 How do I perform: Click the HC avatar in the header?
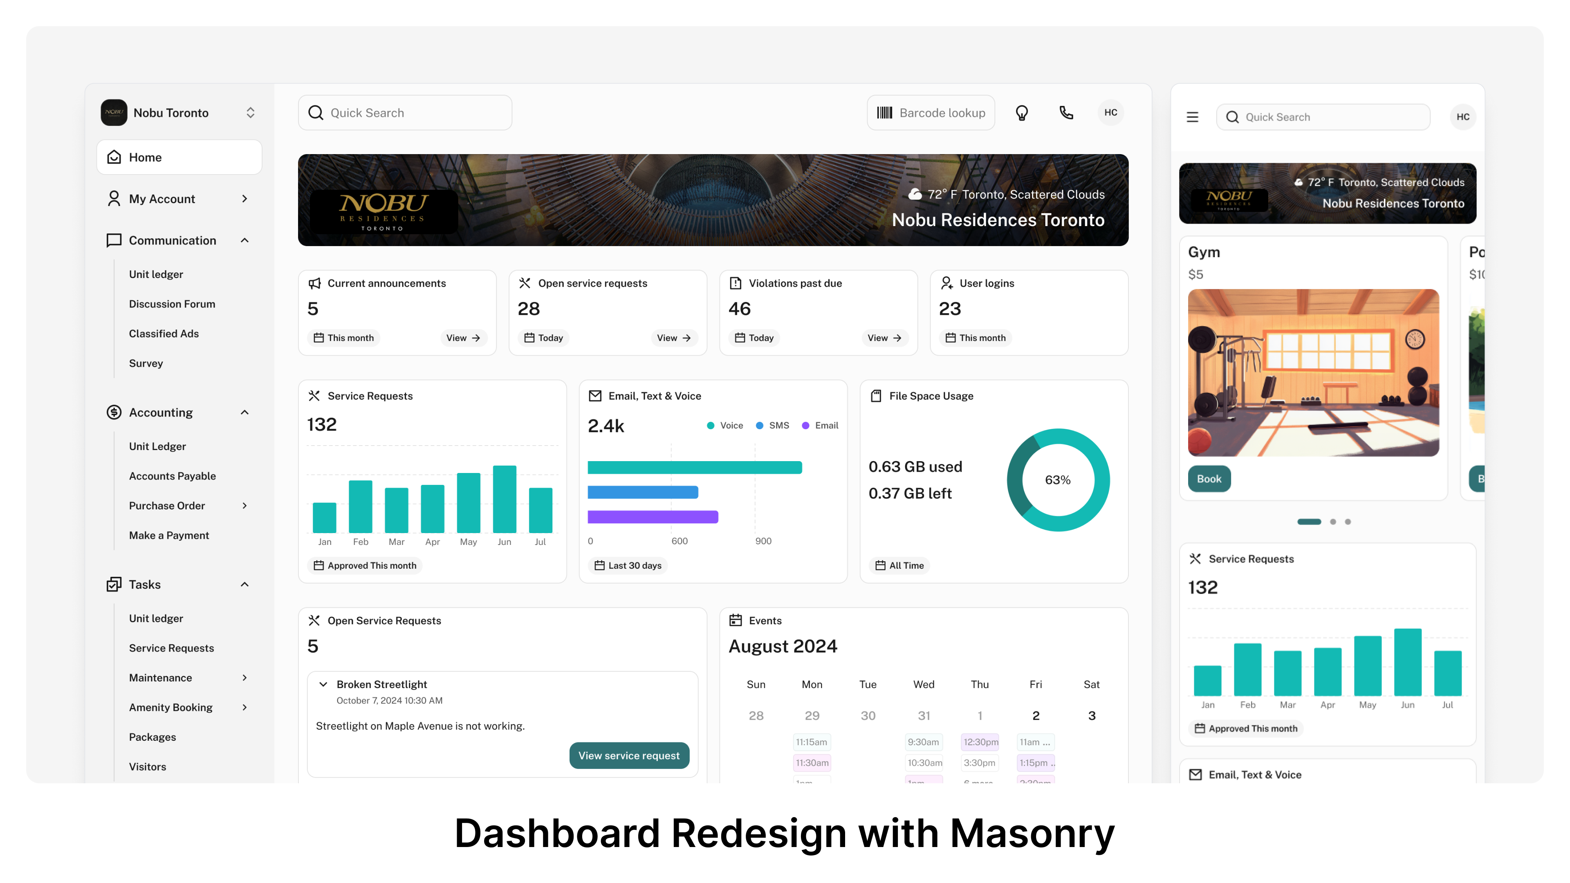[x=1110, y=112]
